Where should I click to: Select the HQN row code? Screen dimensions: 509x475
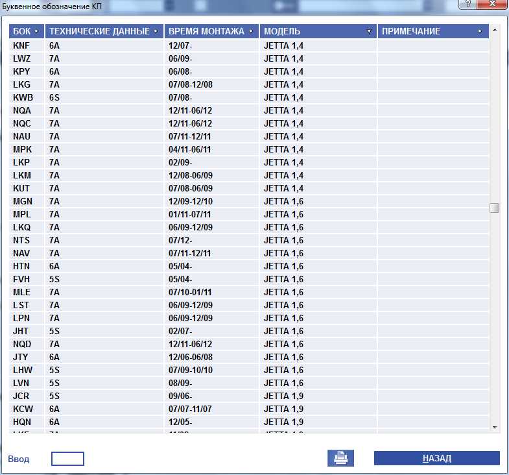coord(22,422)
